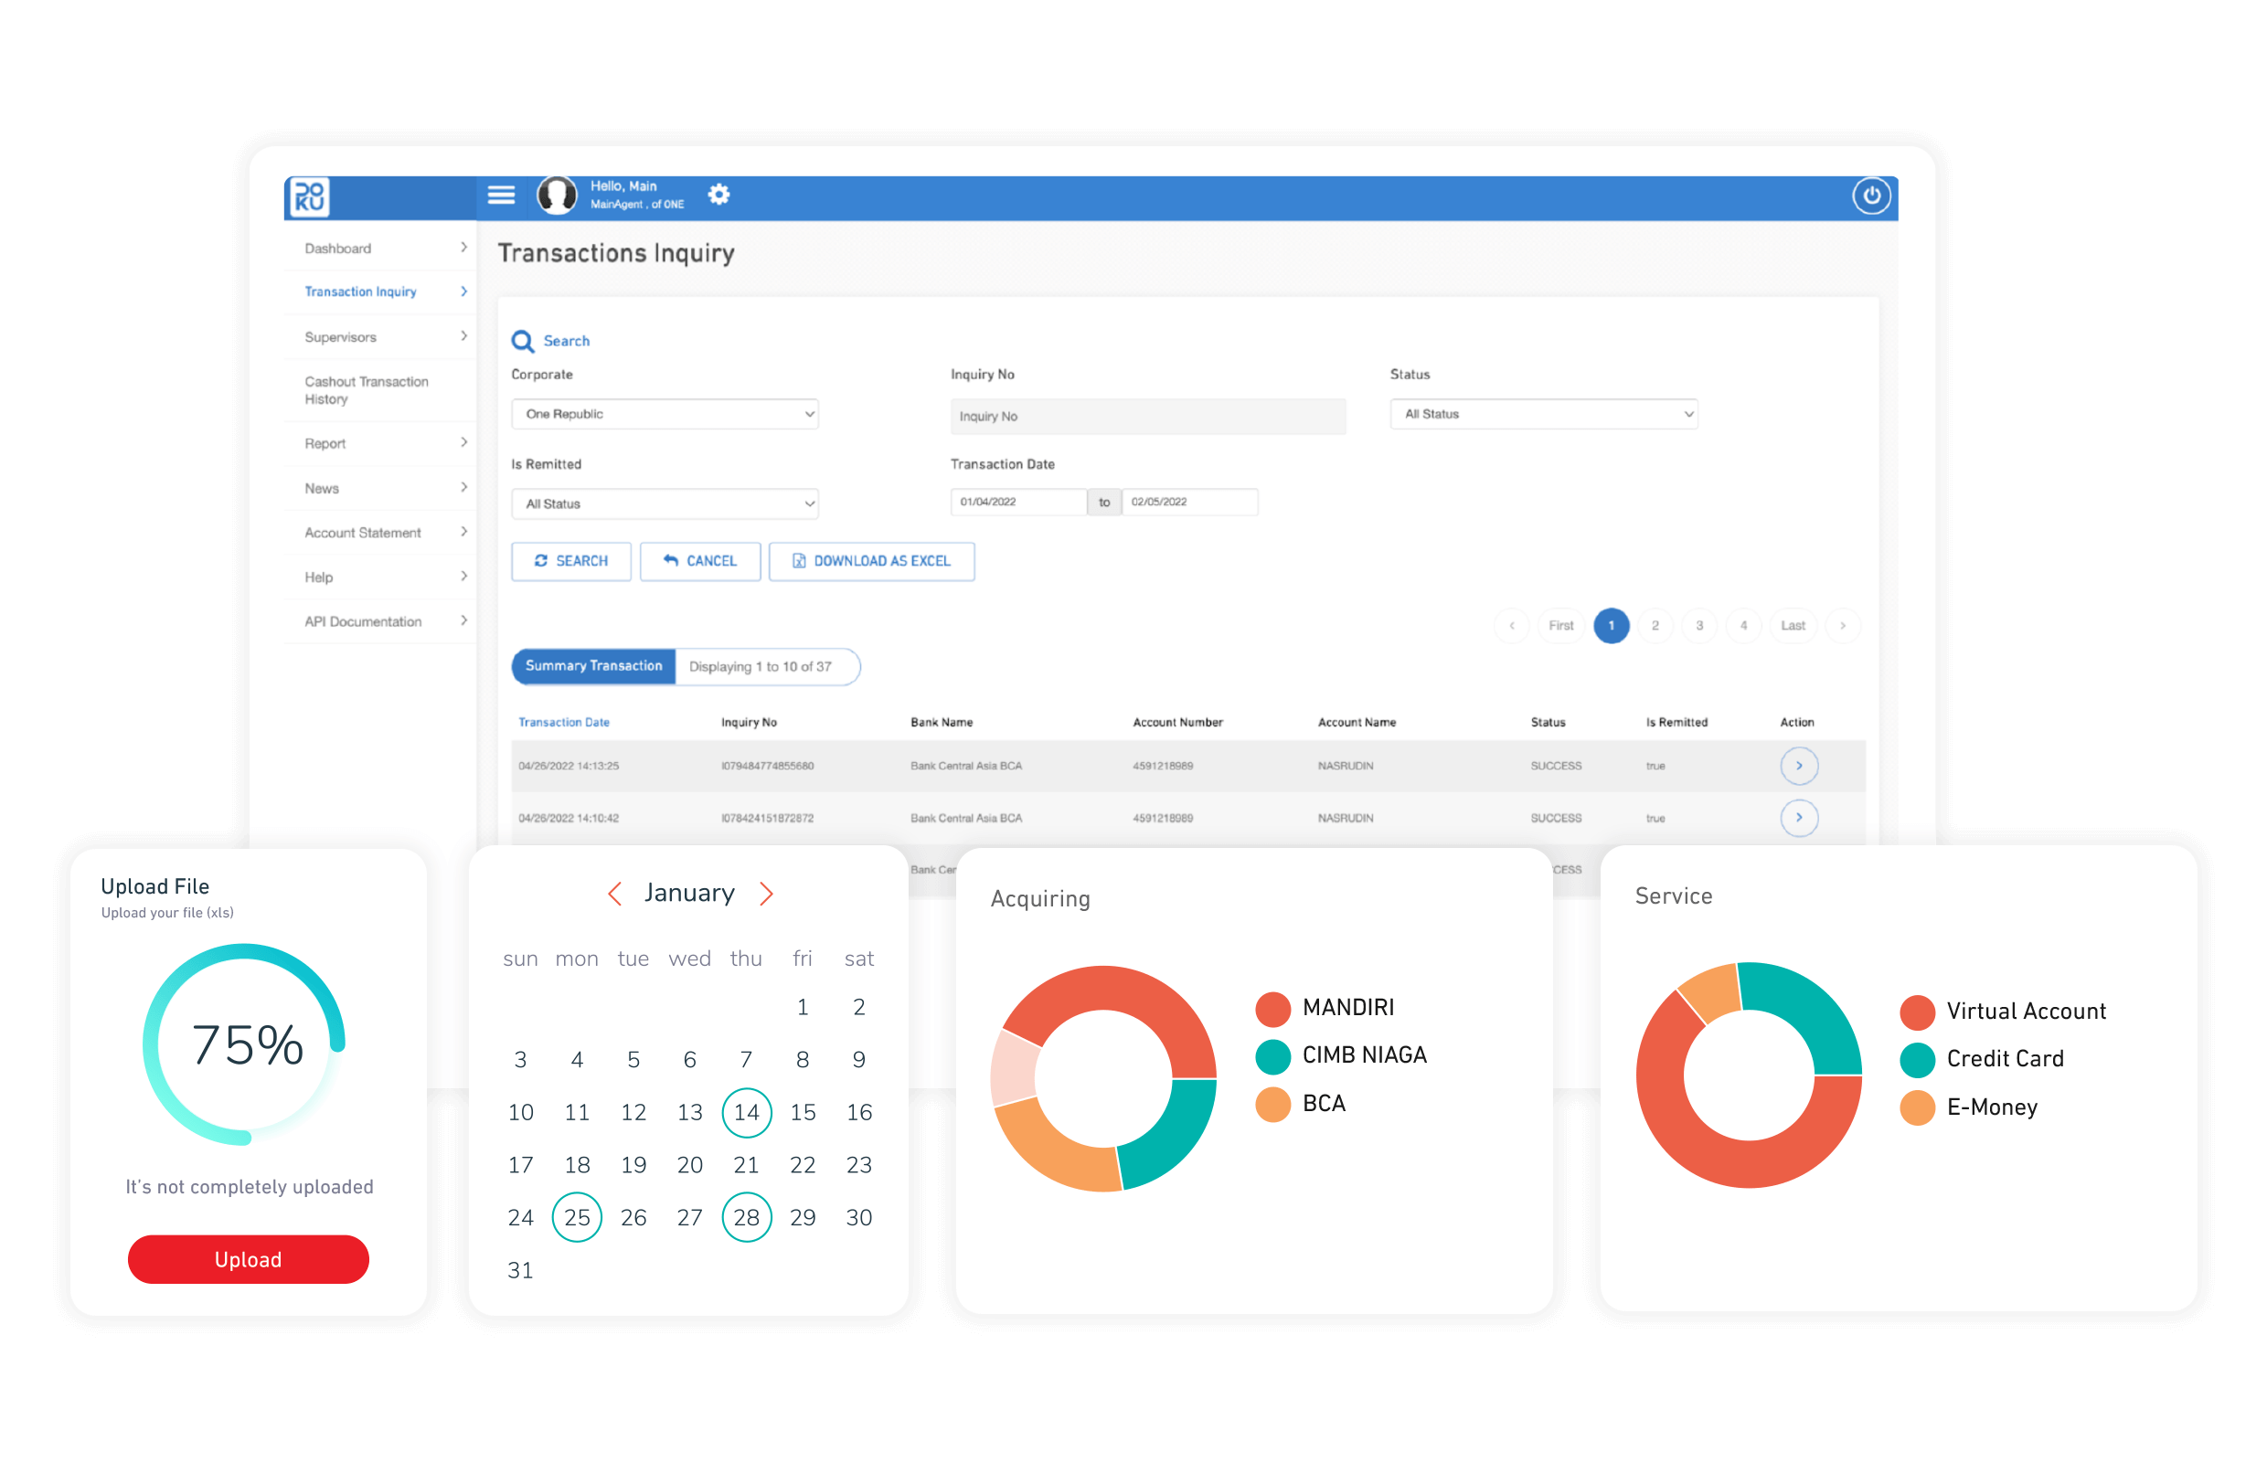Open the Corporate One Republic dropdown

[x=665, y=414]
